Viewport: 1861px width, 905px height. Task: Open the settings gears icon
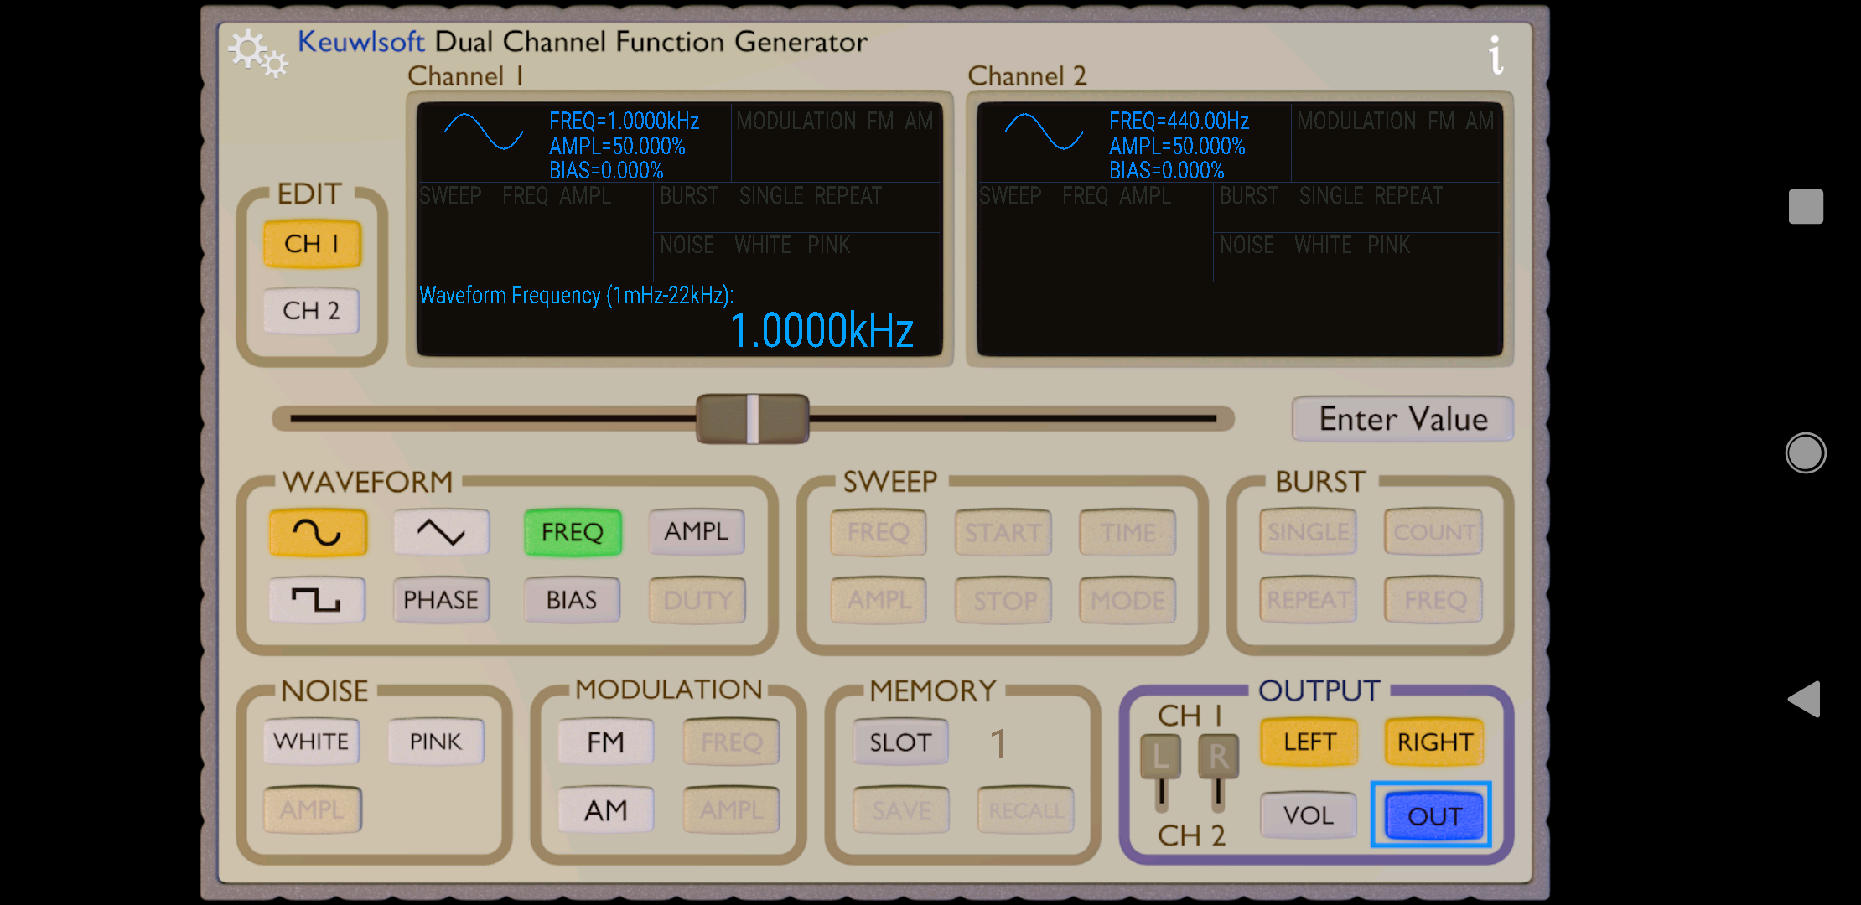pyautogui.click(x=257, y=54)
